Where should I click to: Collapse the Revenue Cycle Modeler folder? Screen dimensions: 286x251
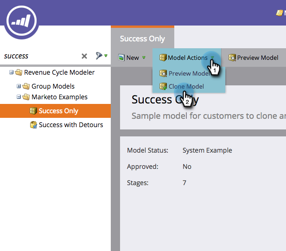click(x=11, y=72)
